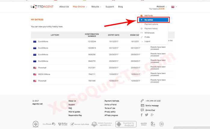Click US flag of MEGA Millions entry

tap(35, 74)
